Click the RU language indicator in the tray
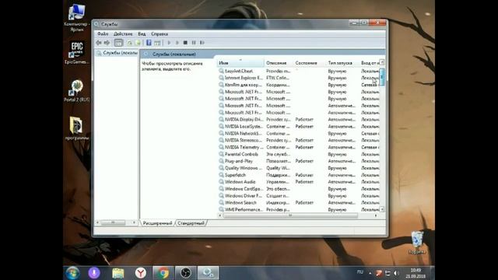Image resolution: width=498 pixels, height=280 pixels. [359, 272]
